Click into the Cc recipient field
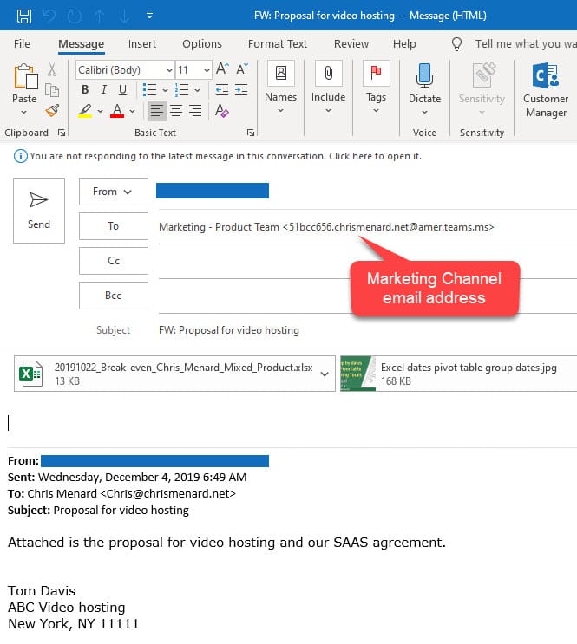 tap(364, 261)
